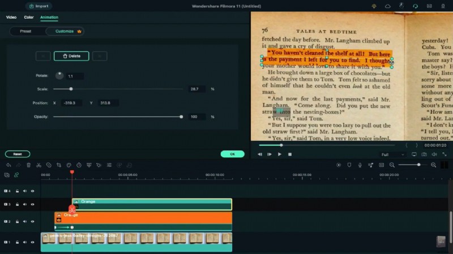The height and width of the screenshot is (254, 453).
Task: Open the speed timer tool in timeline toolbar
Action: tap(79, 165)
